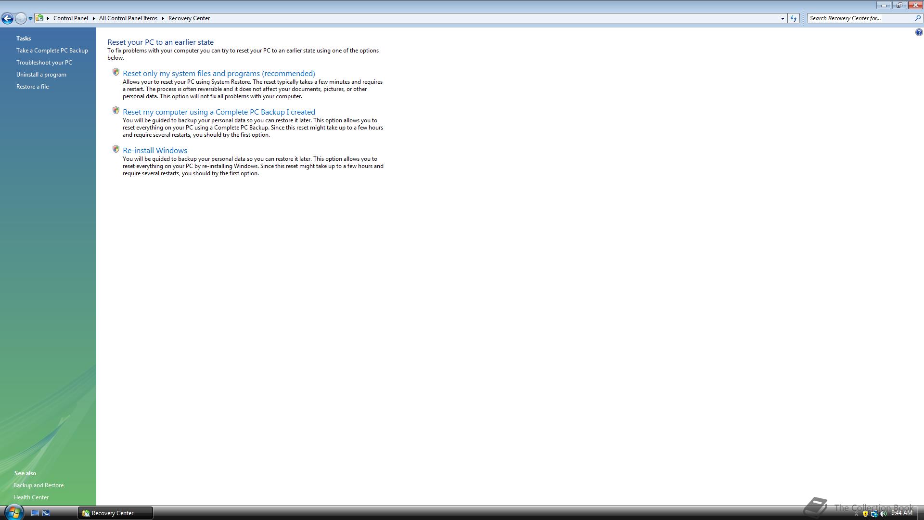Click Reset only my system files and programs

click(219, 74)
